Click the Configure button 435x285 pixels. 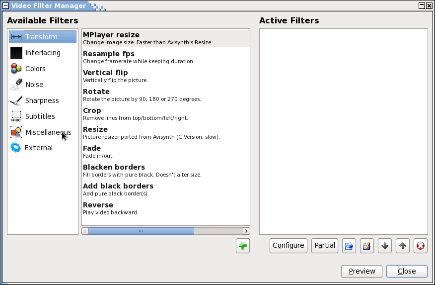pos(289,246)
